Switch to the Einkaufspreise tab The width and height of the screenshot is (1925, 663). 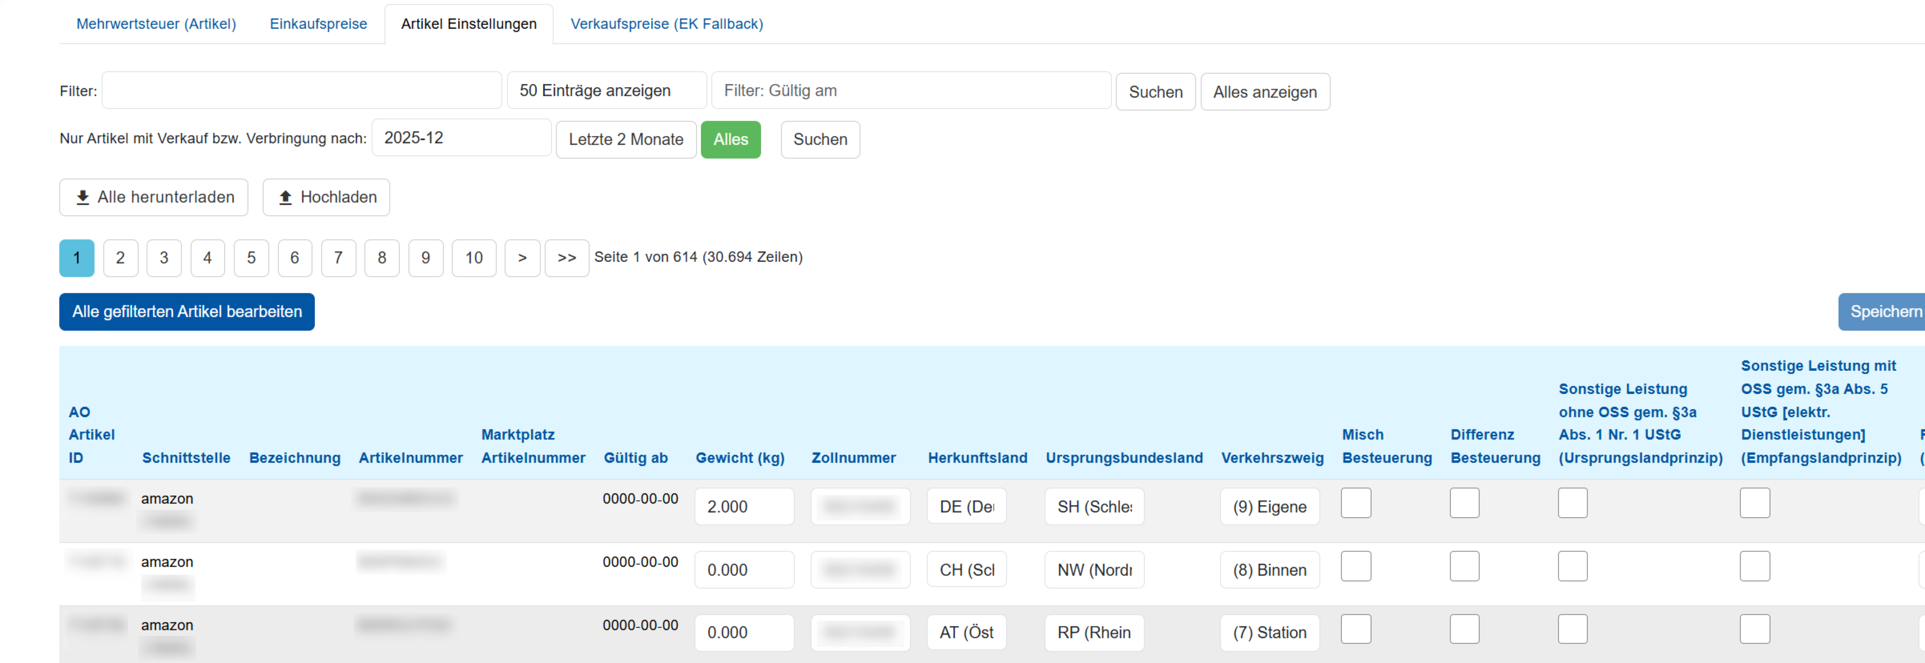[x=318, y=24]
